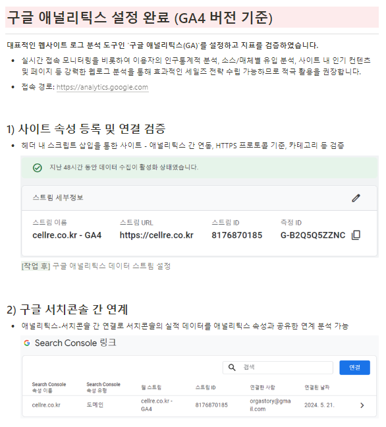Click the 검색 search input field
The image size is (386, 427).
(278, 367)
